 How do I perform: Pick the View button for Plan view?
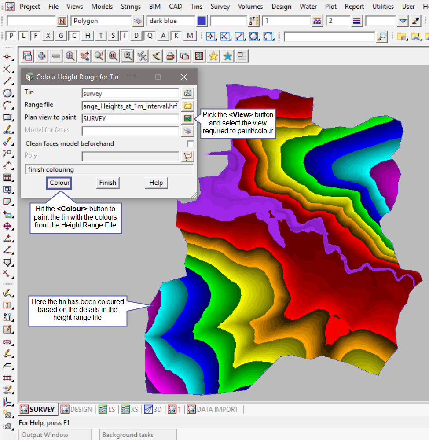point(188,118)
